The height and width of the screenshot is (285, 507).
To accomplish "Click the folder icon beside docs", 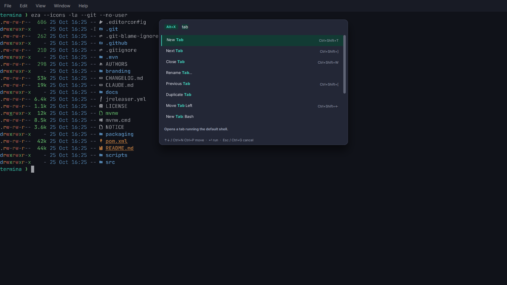I will (101, 92).
